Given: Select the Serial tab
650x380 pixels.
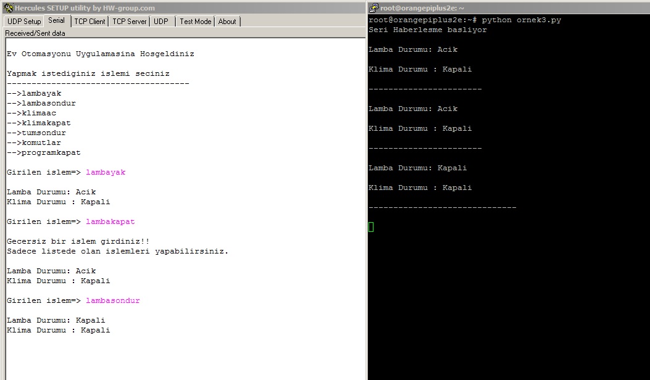Looking at the screenshot, I should coord(56,20).
